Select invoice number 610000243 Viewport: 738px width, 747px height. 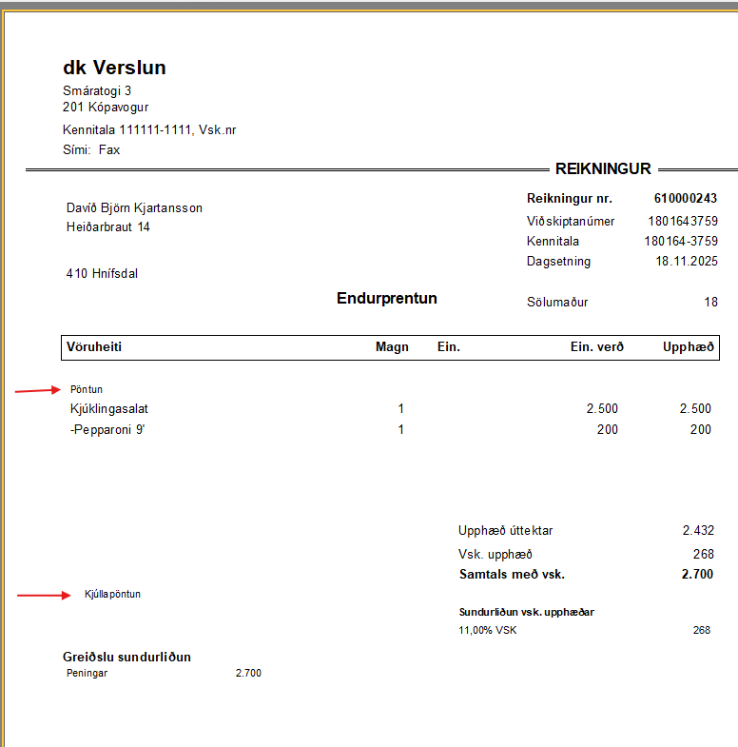tap(685, 199)
